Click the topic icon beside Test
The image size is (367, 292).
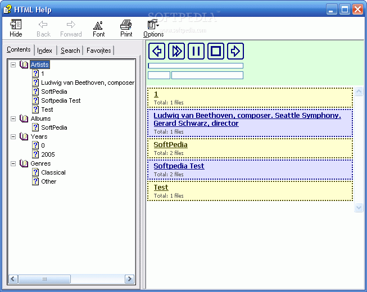(x=35, y=109)
